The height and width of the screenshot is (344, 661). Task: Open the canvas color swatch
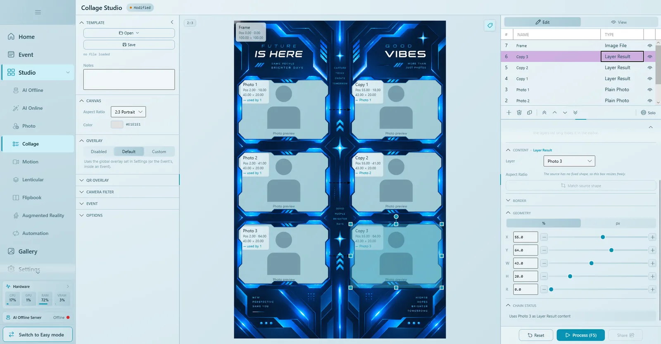tap(117, 124)
